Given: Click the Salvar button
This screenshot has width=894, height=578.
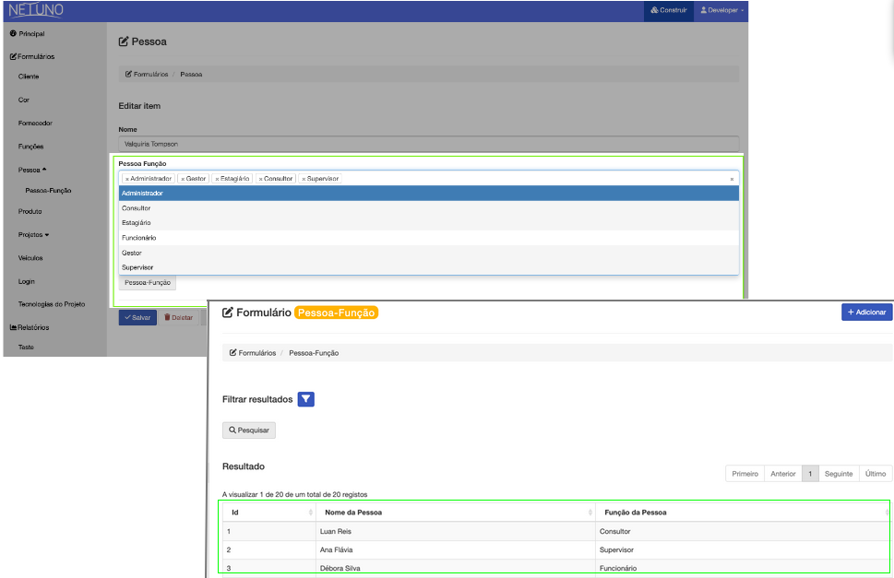Looking at the screenshot, I should click(137, 317).
